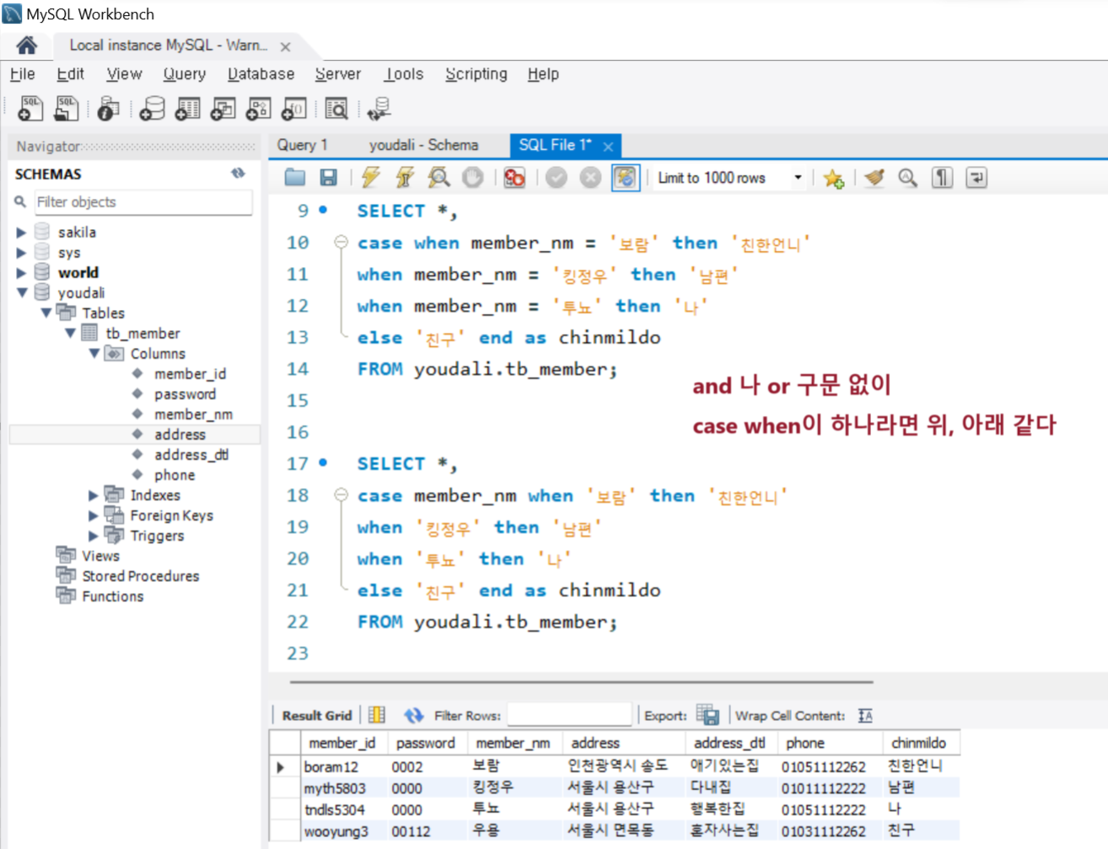Open the reconnect to DBMS icon
1108x849 pixels.
tap(379, 109)
